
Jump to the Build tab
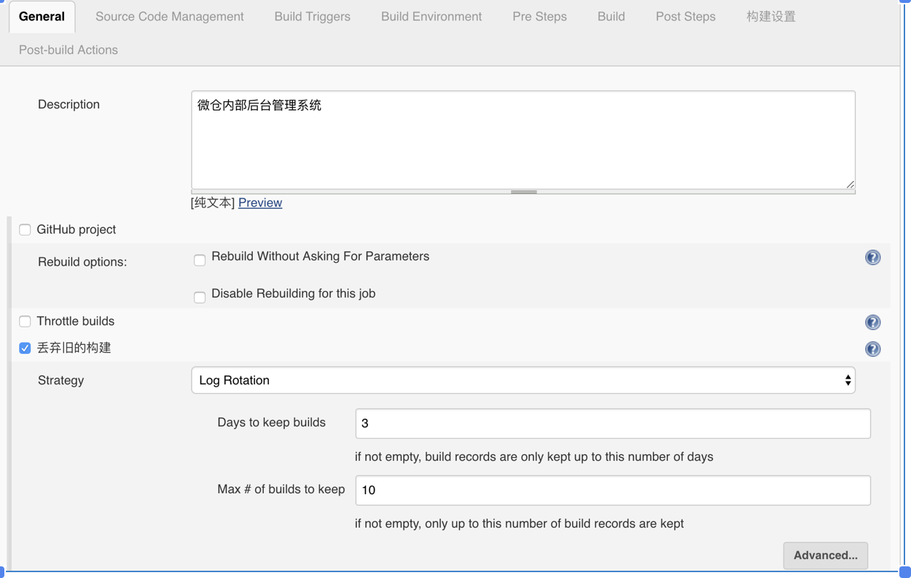pyautogui.click(x=611, y=17)
